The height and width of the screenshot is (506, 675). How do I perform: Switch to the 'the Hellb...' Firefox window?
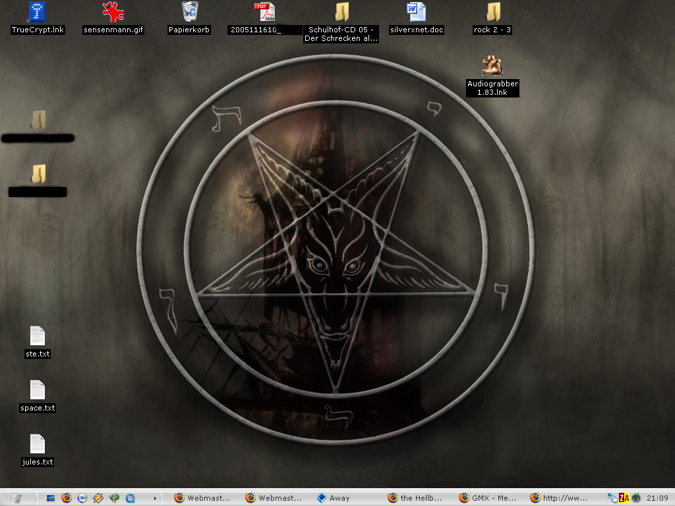(415, 498)
